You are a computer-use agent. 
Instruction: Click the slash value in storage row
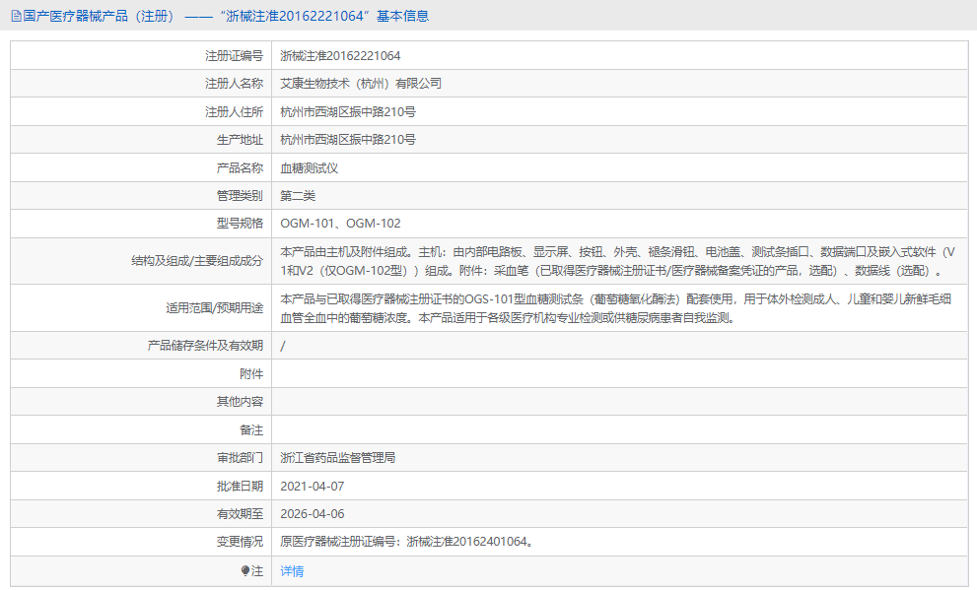click(283, 346)
